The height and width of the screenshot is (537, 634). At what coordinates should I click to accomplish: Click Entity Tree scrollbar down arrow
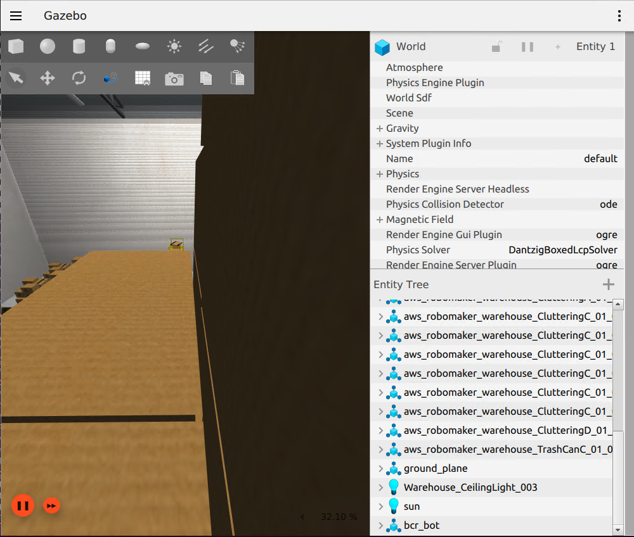pyautogui.click(x=618, y=530)
